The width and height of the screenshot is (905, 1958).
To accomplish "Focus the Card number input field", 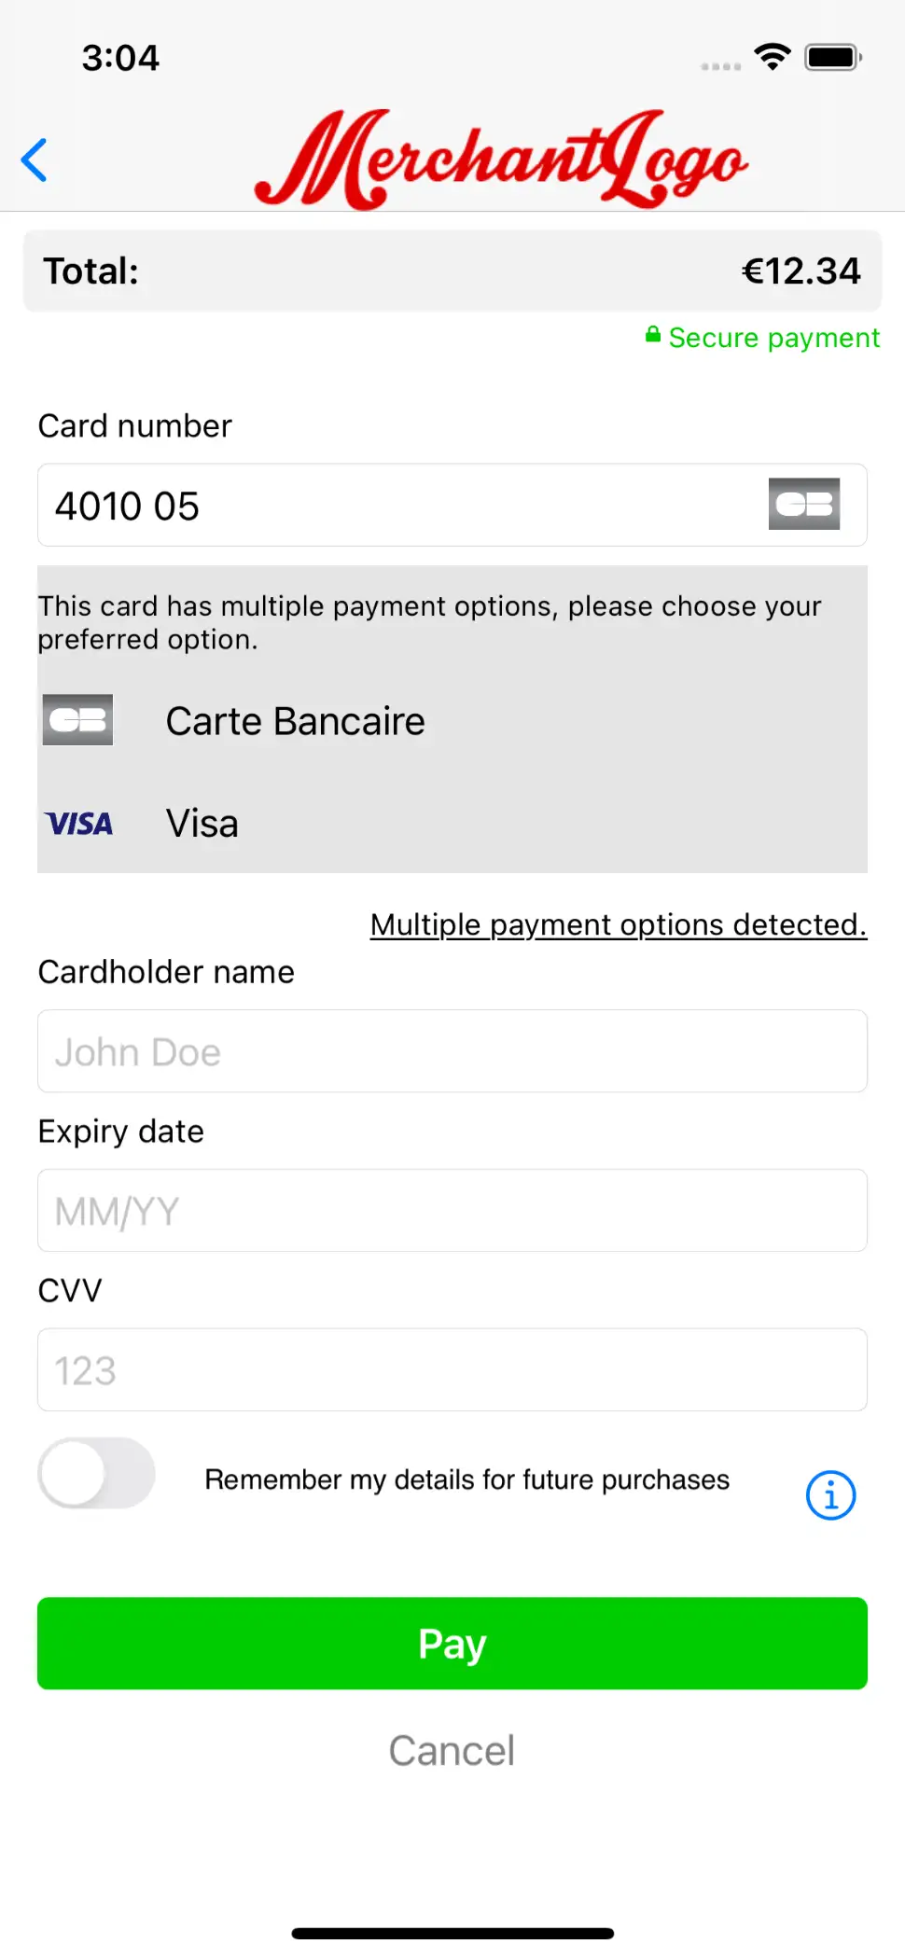I will (401, 506).
